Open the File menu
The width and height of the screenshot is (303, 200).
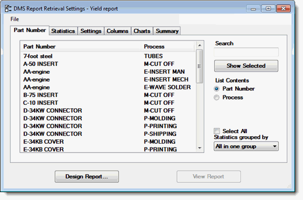click(x=15, y=19)
